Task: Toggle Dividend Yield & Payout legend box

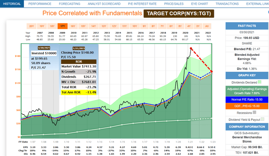Action: click(262, 119)
